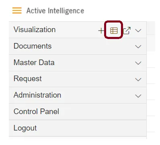Expand the Administration chevron
The width and height of the screenshot is (160, 145).
tap(138, 96)
